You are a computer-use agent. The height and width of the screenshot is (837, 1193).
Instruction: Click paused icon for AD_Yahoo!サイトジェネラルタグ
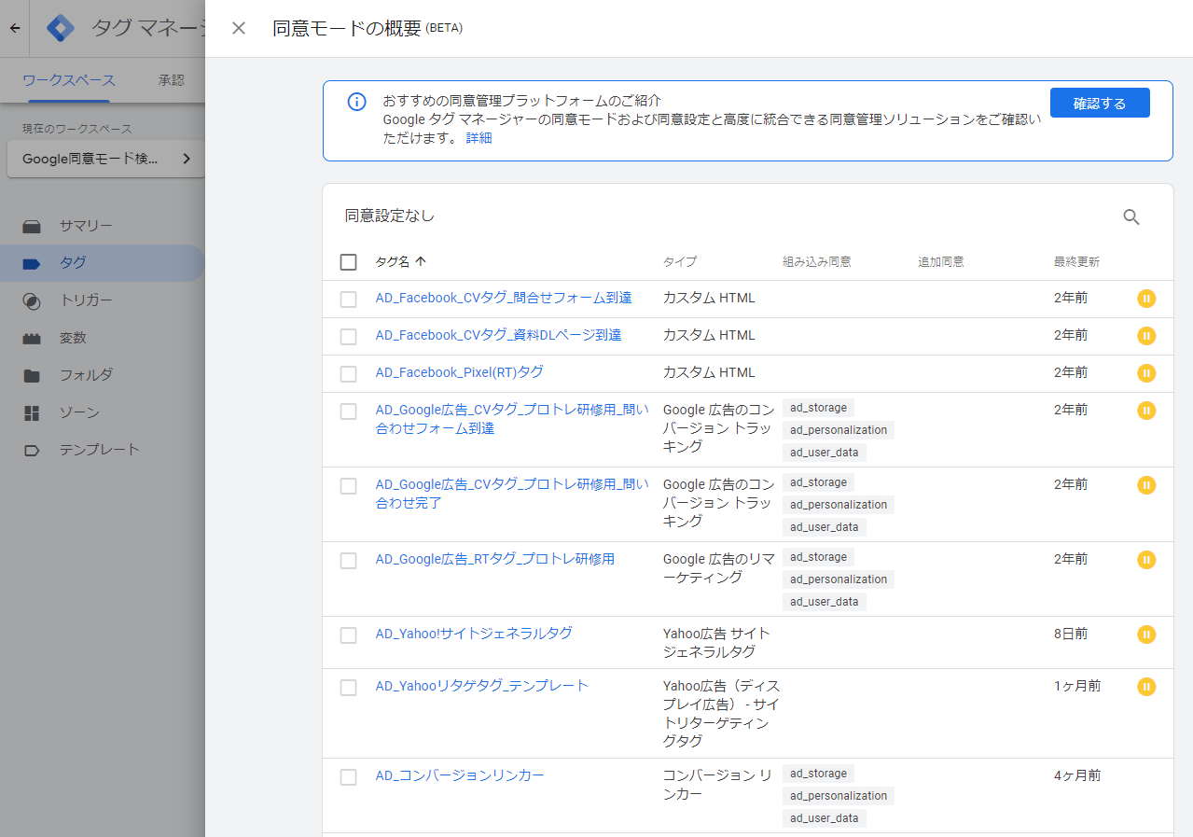pyautogui.click(x=1146, y=635)
